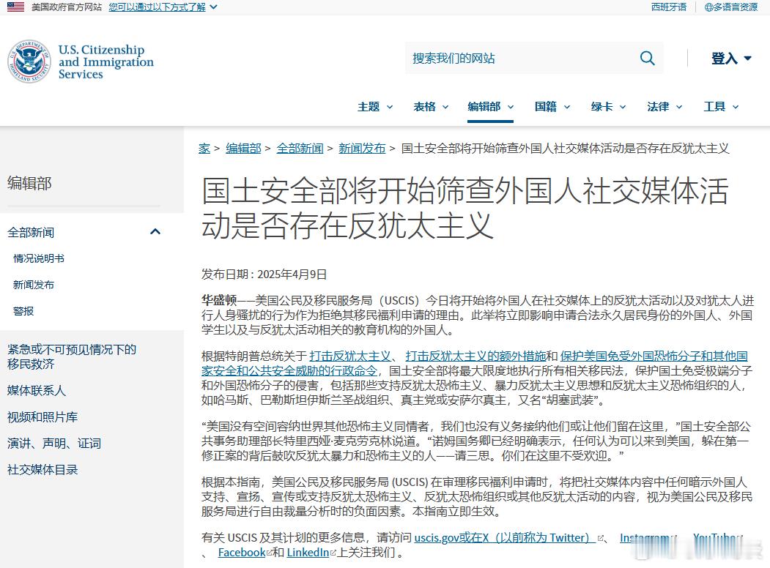Expand the 法律 navigation menu
This screenshot has height=568, width=770.
pyautogui.click(x=665, y=106)
